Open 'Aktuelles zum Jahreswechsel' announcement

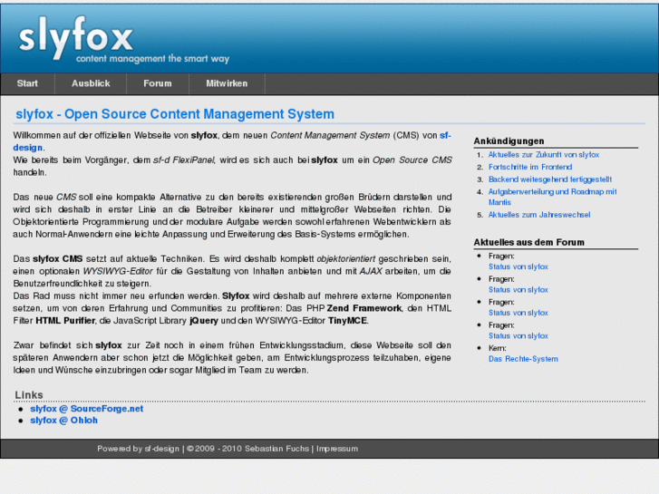click(538, 215)
